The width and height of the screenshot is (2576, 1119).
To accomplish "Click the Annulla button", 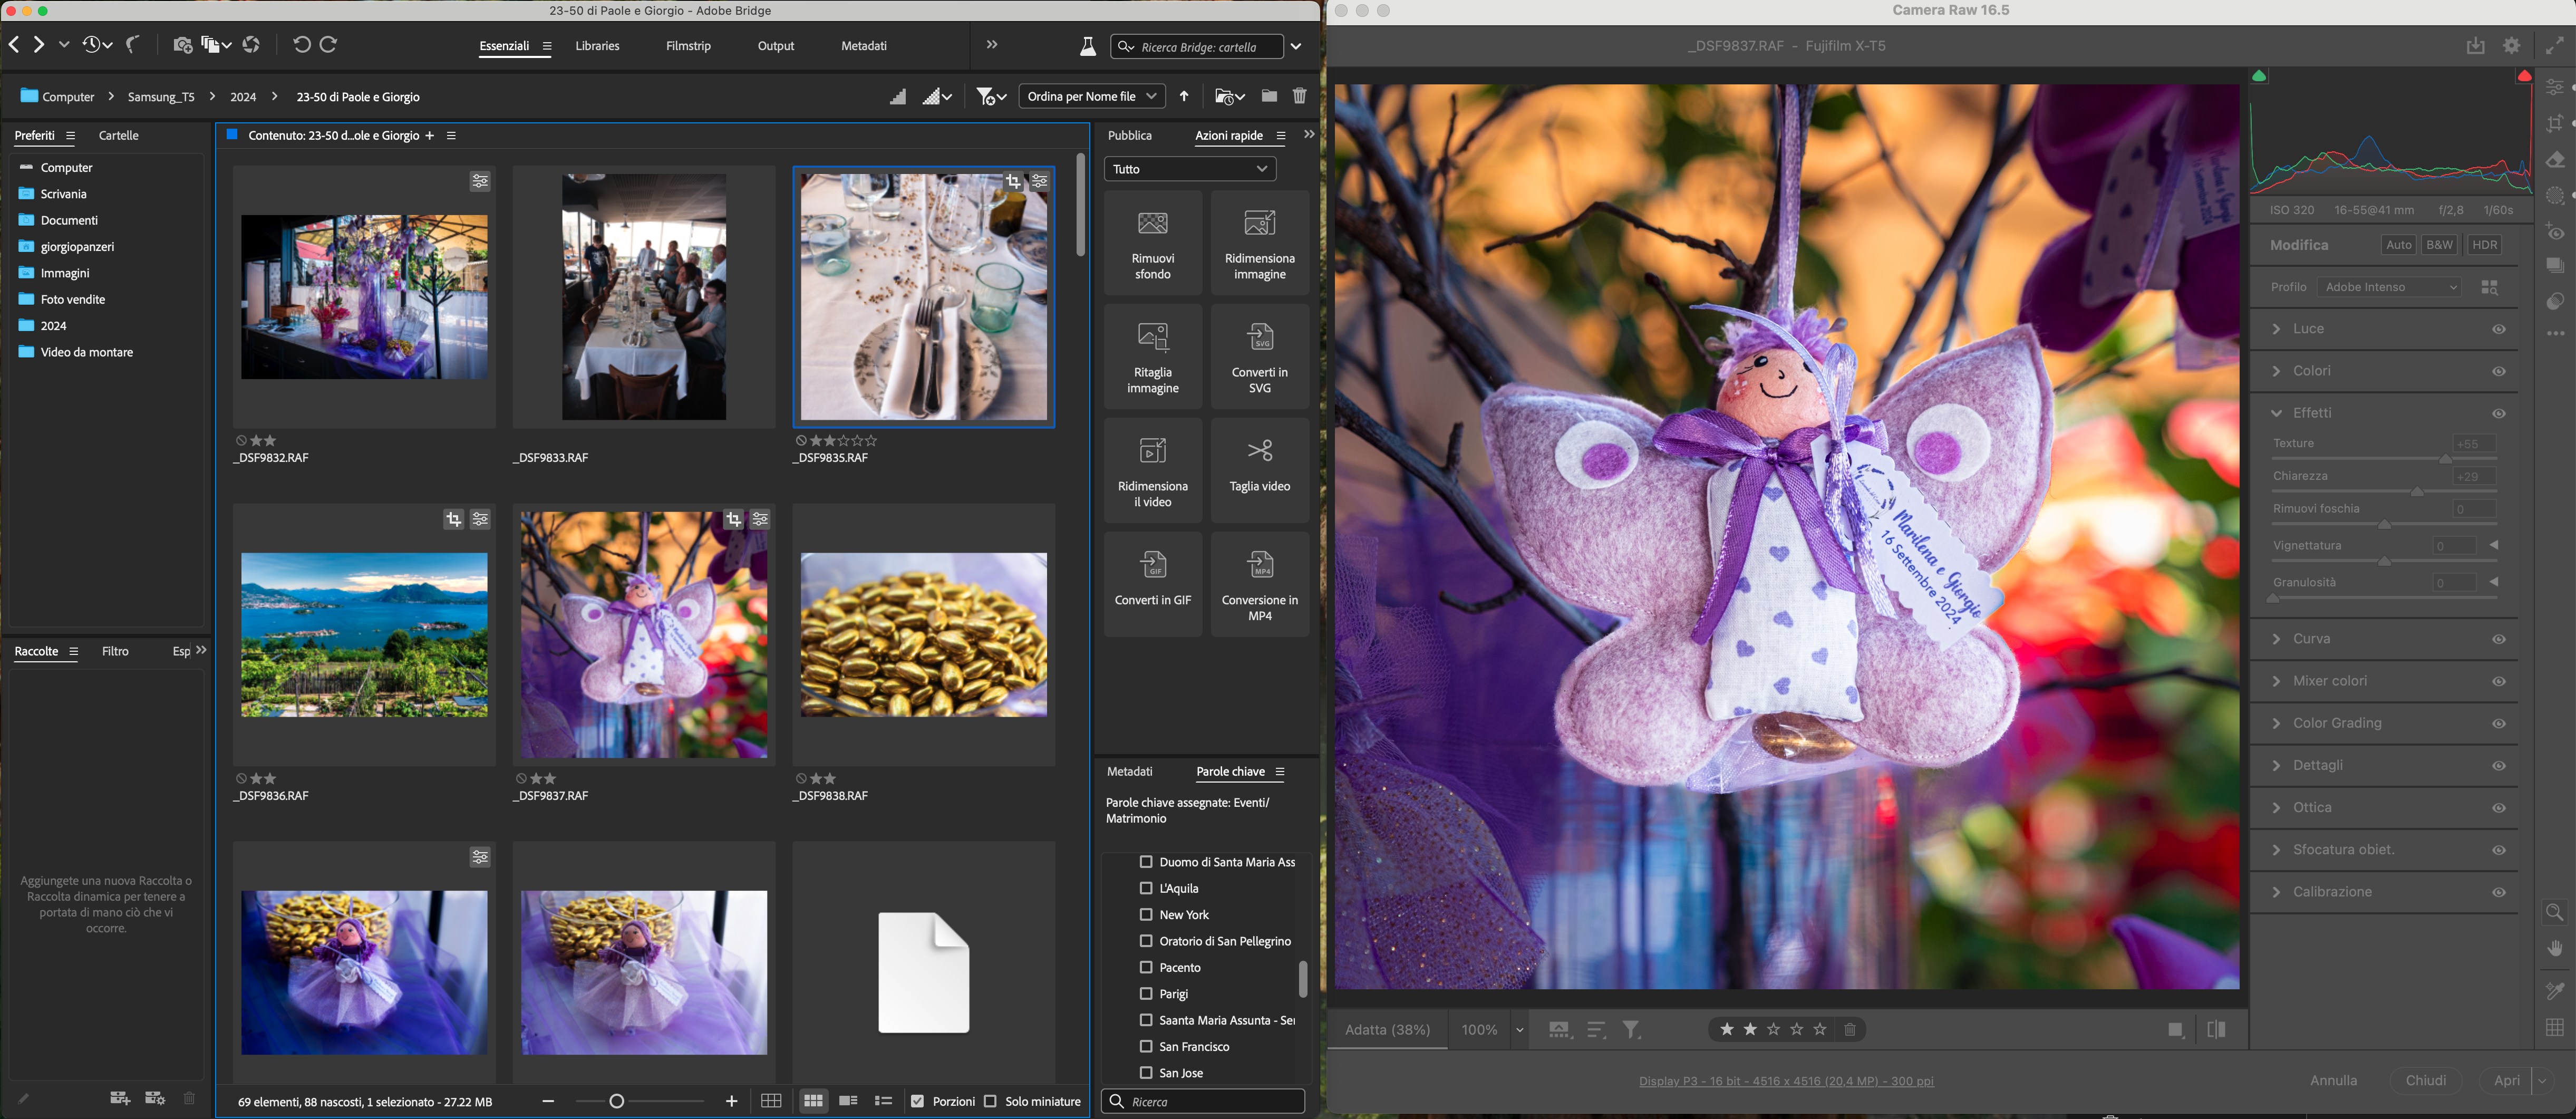I will click(x=2333, y=1080).
